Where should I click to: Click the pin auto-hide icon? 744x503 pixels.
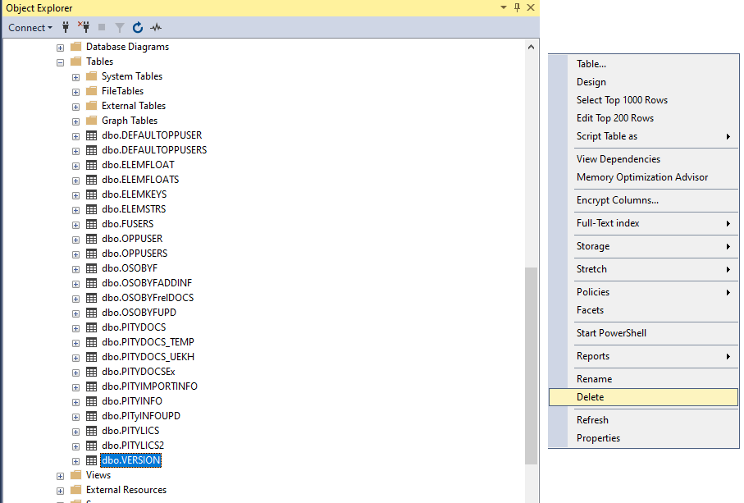pyautogui.click(x=517, y=7)
